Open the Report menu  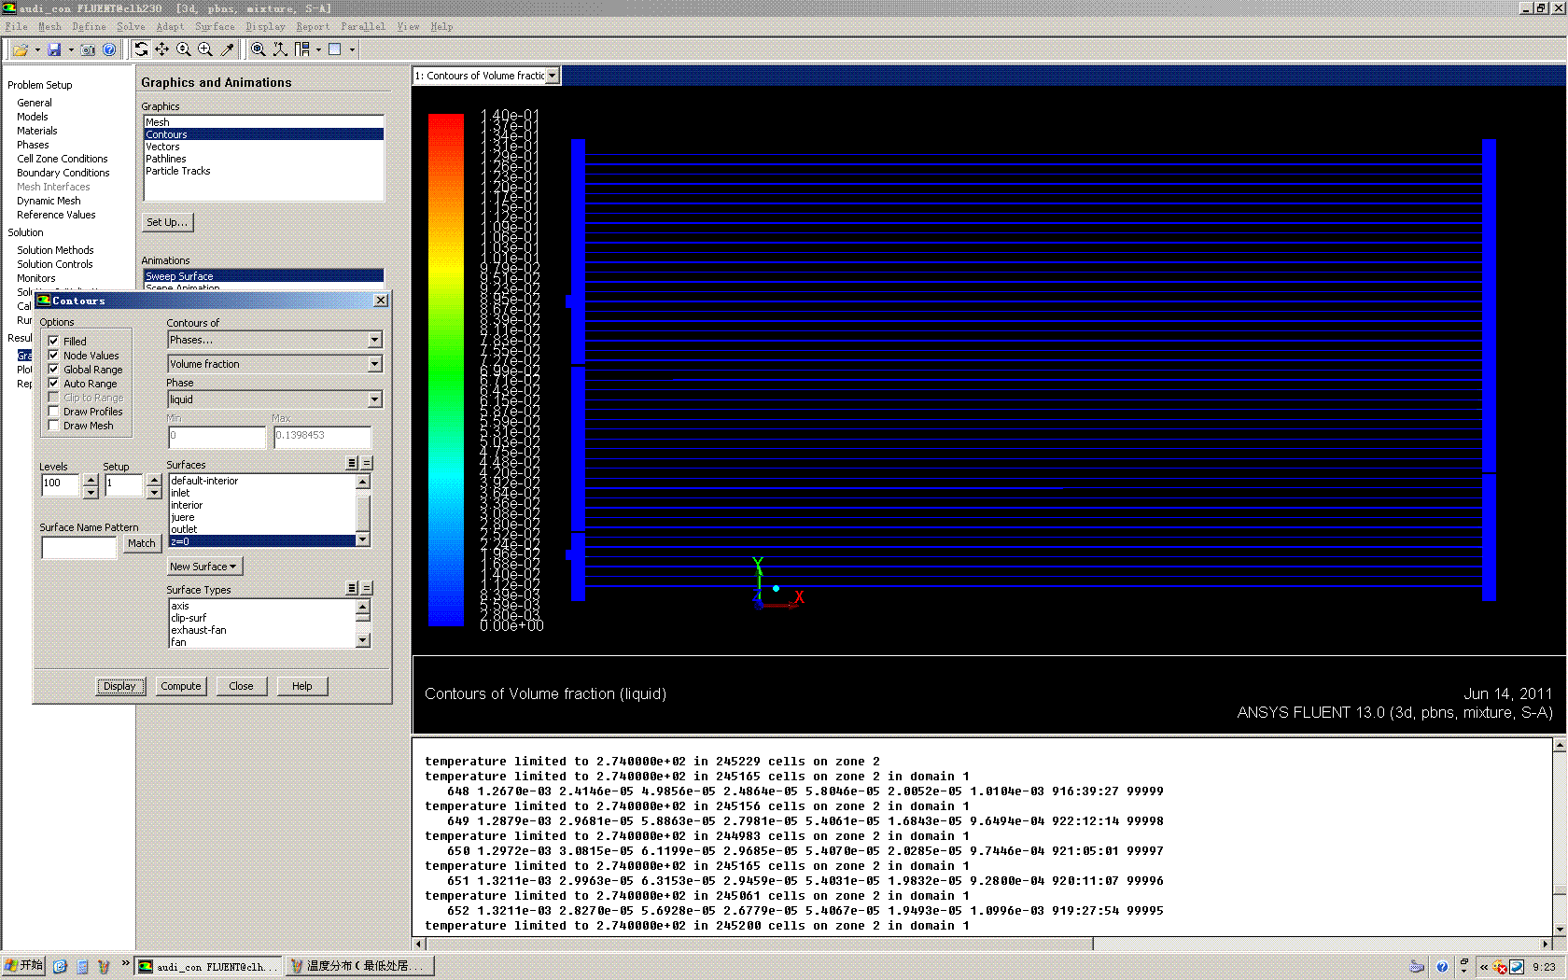pyautogui.click(x=313, y=26)
